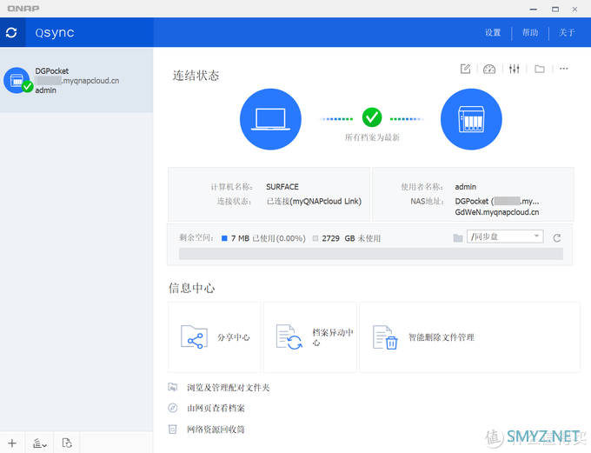Open the sliders preferences icon

click(515, 70)
